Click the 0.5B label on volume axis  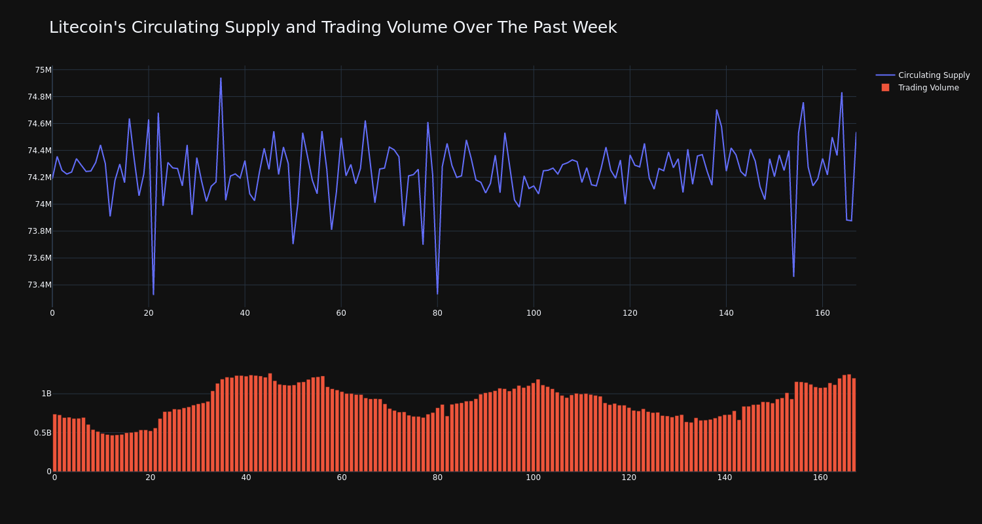pyautogui.click(x=43, y=433)
